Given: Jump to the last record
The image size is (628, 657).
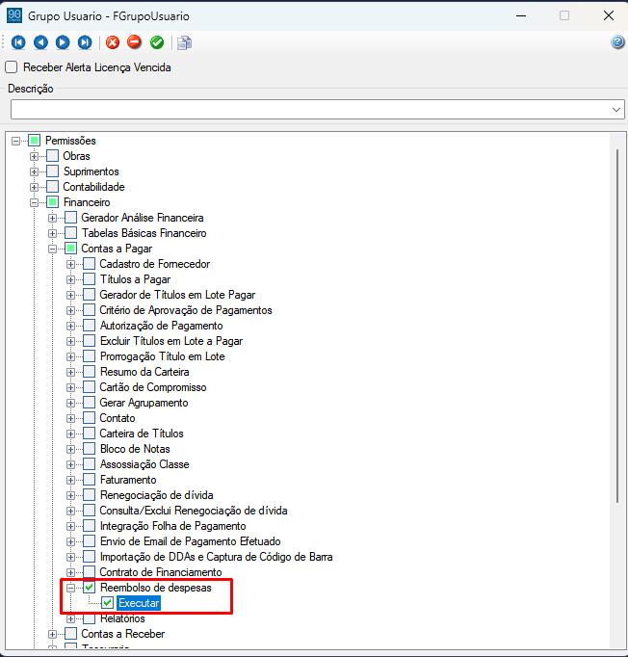Looking at the screenshot, I should [x=85, y=42].
